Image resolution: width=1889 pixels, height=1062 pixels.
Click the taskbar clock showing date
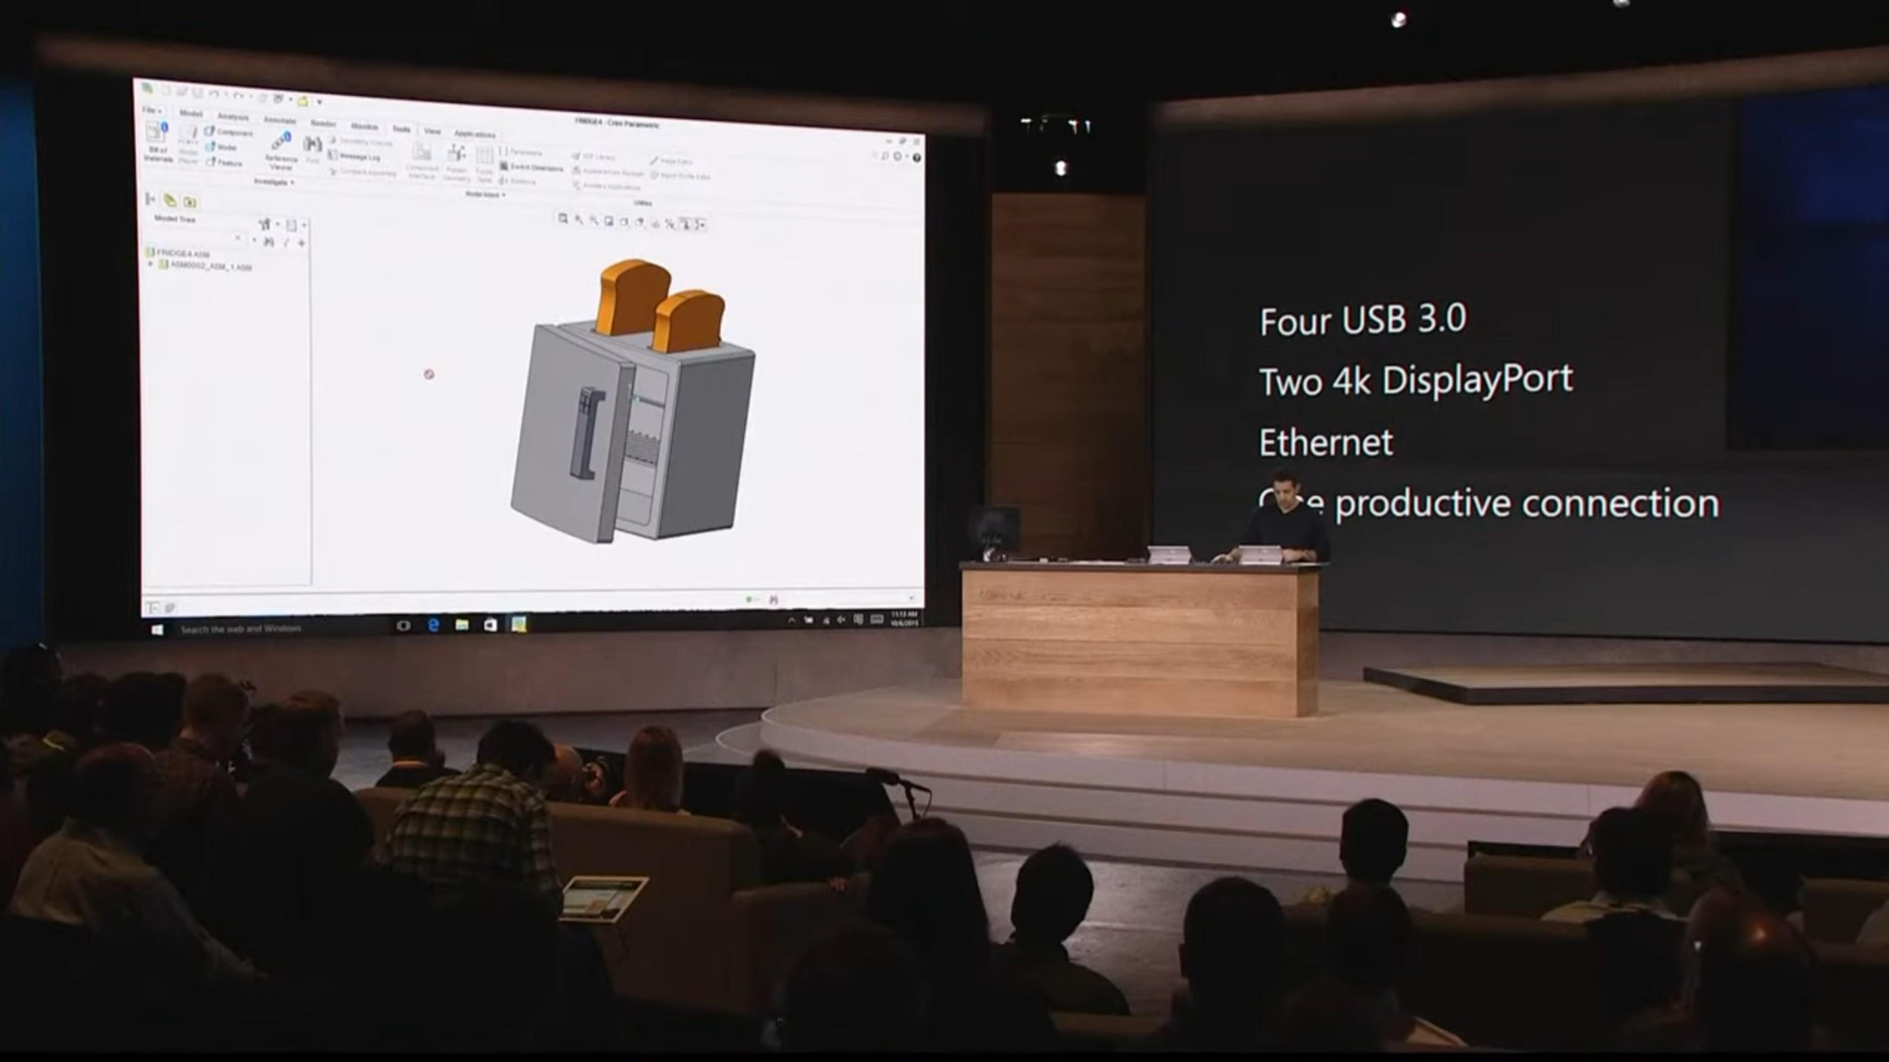904,618
